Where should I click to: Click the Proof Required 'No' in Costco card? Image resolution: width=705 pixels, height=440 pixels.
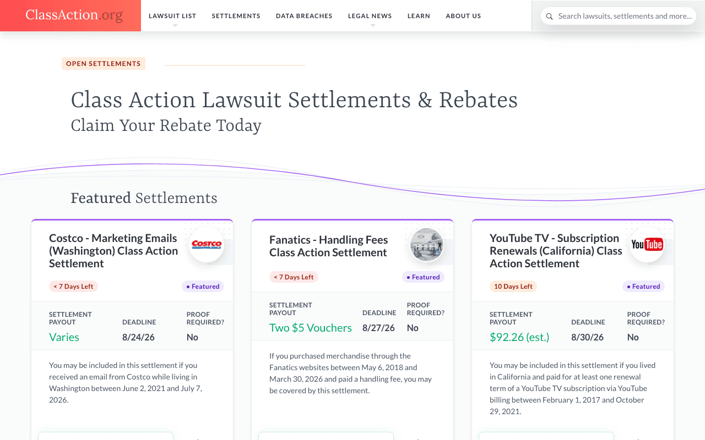[x=192, y=337]
